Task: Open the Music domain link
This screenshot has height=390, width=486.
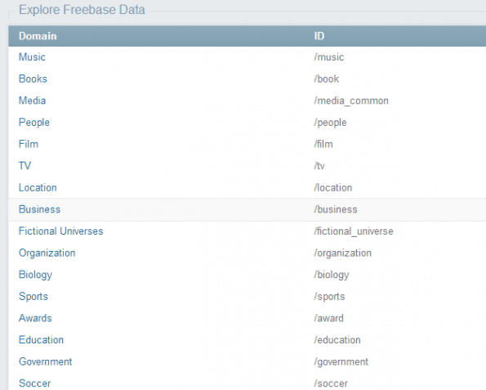Action: (32, 57)
